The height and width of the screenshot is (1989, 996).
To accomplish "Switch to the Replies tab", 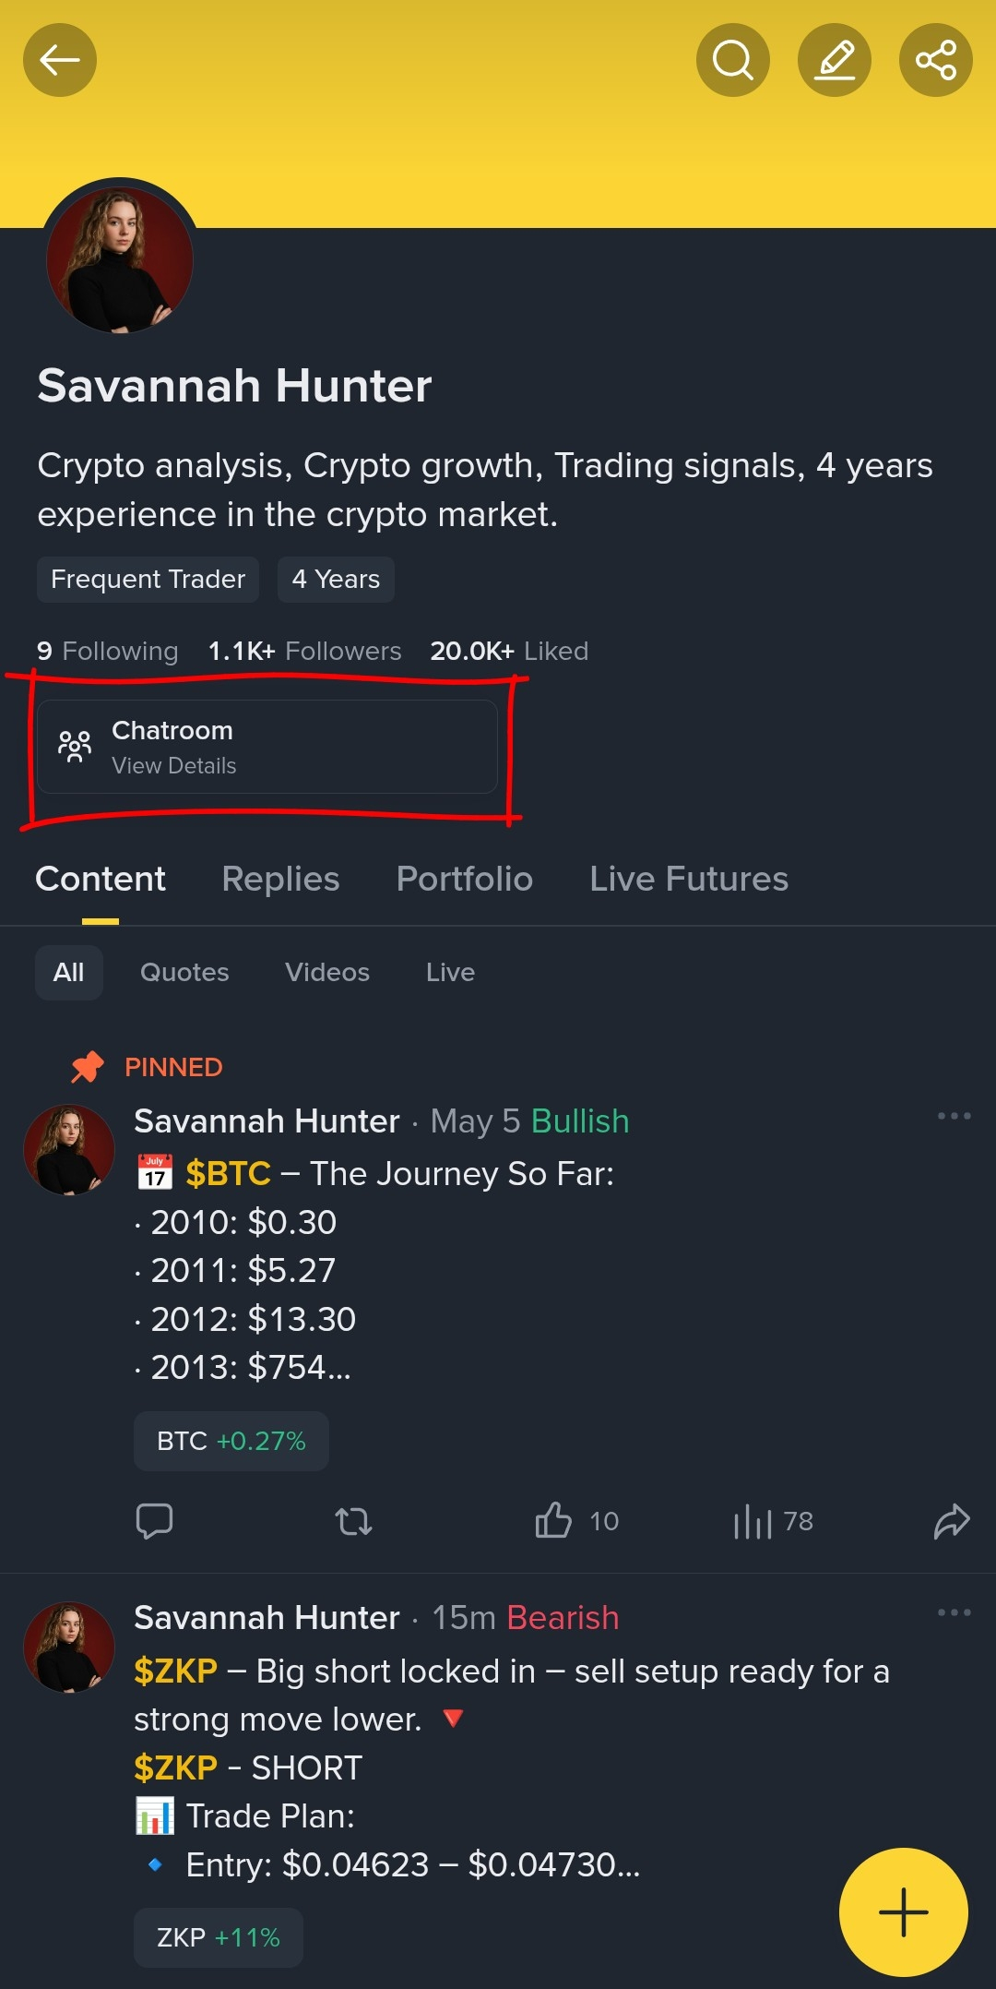I will point(280,879).
